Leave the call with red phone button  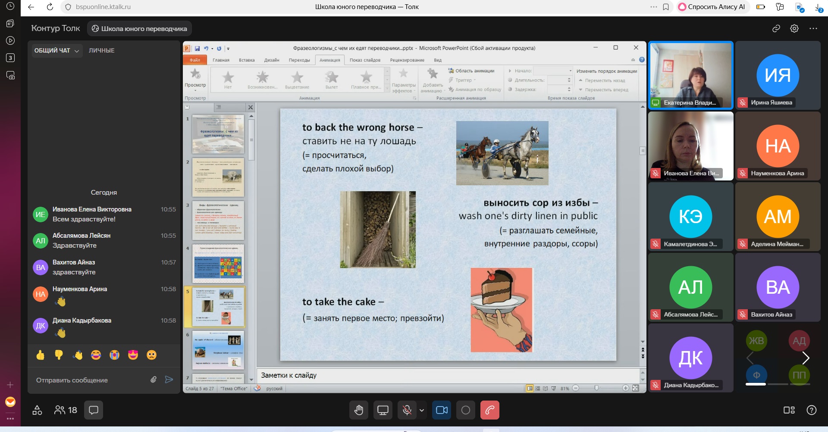(x=489, y=410)
